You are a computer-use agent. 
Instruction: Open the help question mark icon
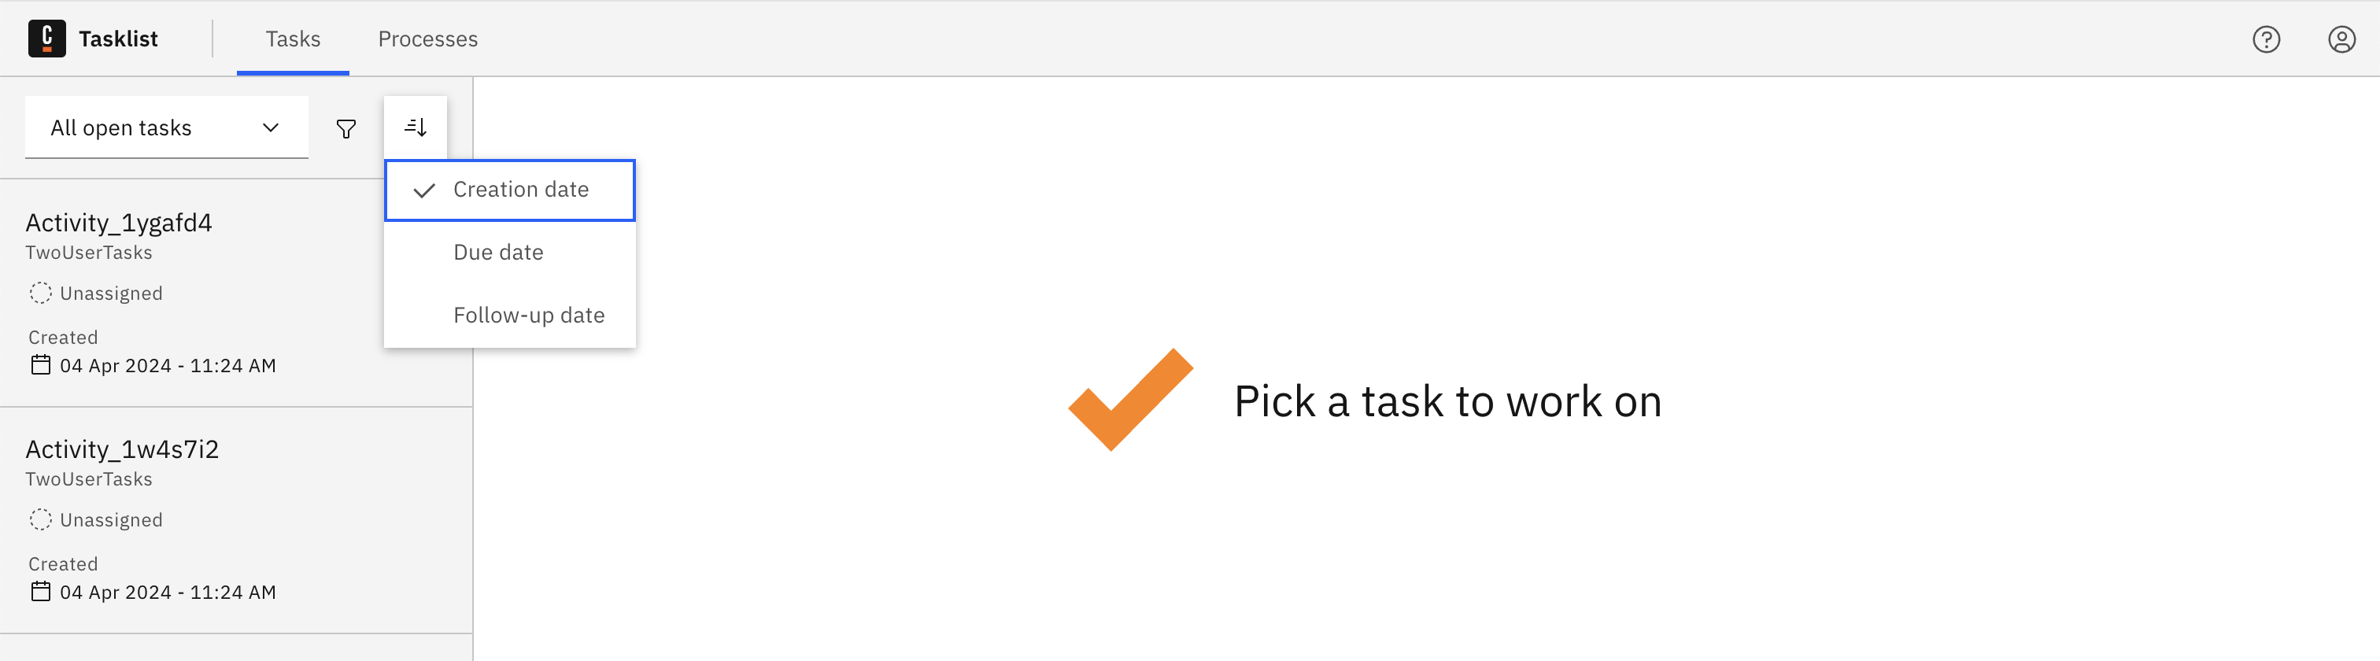pyautogui.click(x=2265, y=39)
